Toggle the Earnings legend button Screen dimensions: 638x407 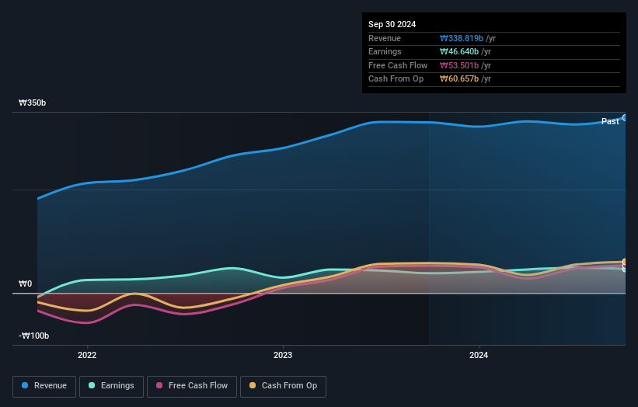coord(111,386)
